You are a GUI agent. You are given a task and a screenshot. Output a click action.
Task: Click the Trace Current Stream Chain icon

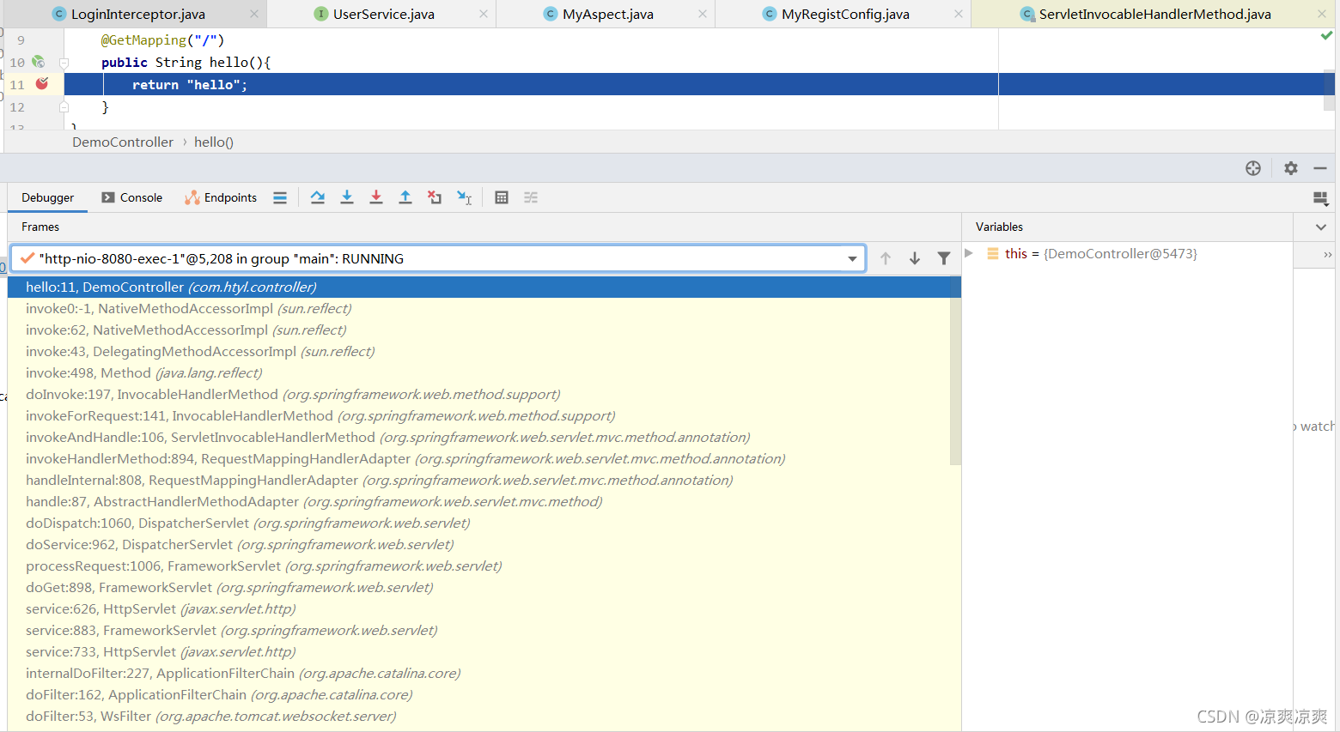click(x=531, y=197)
